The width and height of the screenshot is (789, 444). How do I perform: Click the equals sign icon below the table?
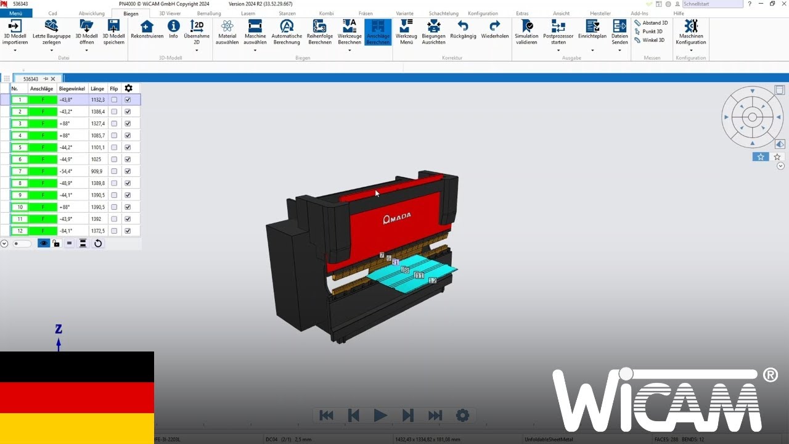pos(69,244)
